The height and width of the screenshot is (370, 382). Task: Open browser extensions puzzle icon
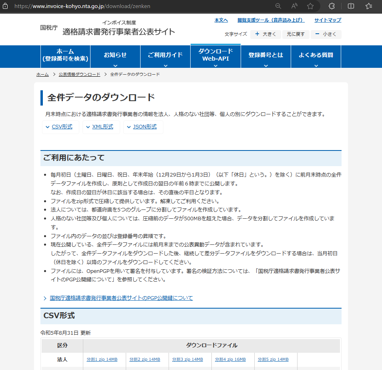click(332, 6)
